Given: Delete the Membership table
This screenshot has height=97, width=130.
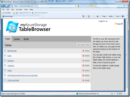Looking at the screenshot, I should [x=86, y=51].
